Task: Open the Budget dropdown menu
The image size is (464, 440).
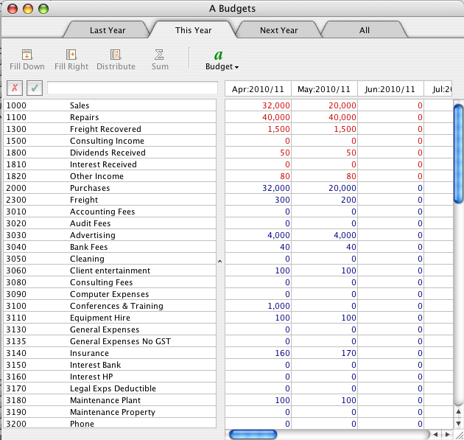Action: tap(222, 66)
